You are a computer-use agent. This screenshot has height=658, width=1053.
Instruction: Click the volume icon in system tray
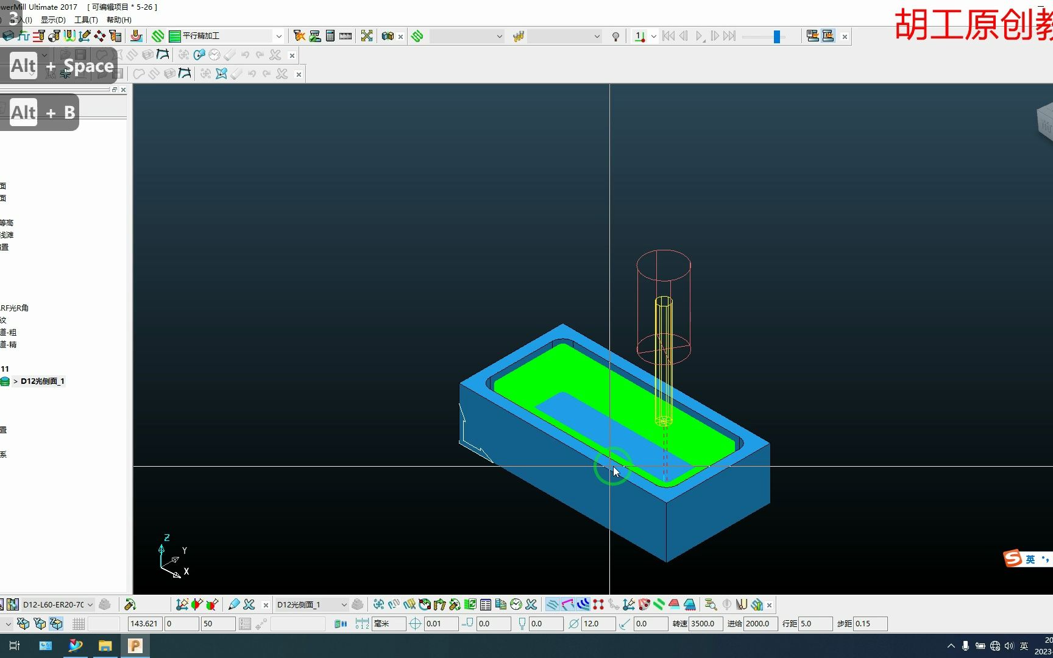tap(1009, 646)
